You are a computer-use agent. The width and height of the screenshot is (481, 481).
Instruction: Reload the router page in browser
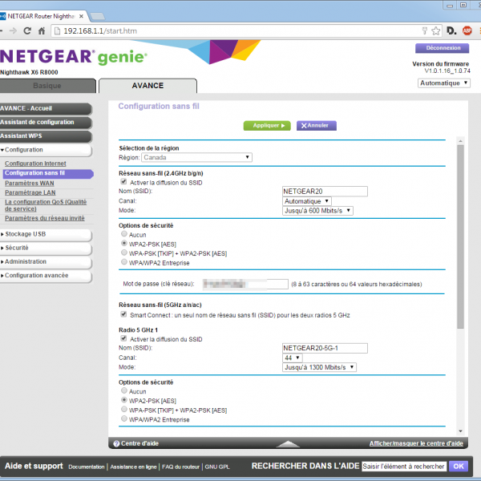[27, 31]
